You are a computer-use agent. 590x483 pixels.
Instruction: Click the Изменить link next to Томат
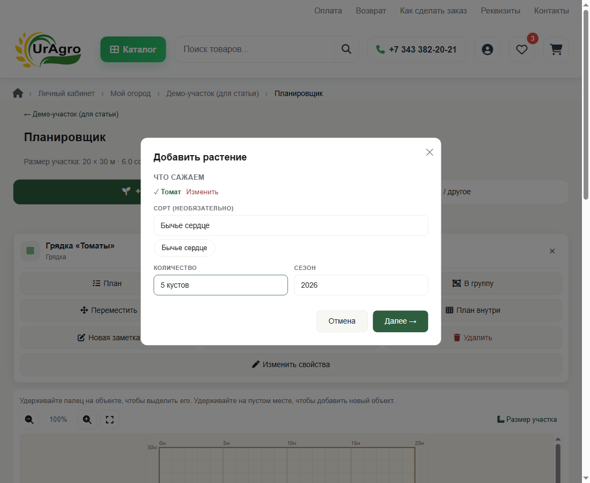(x=202, y=192)
